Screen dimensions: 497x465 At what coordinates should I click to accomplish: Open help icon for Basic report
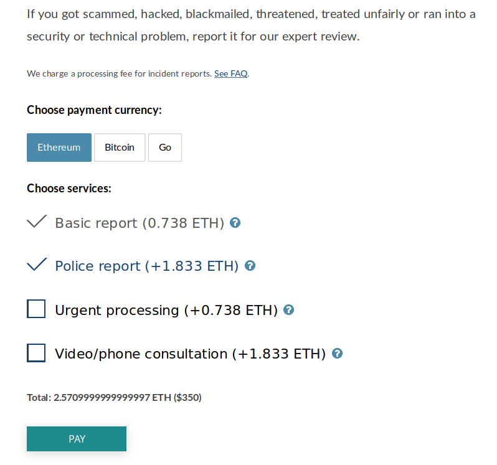tap(235, 223)
